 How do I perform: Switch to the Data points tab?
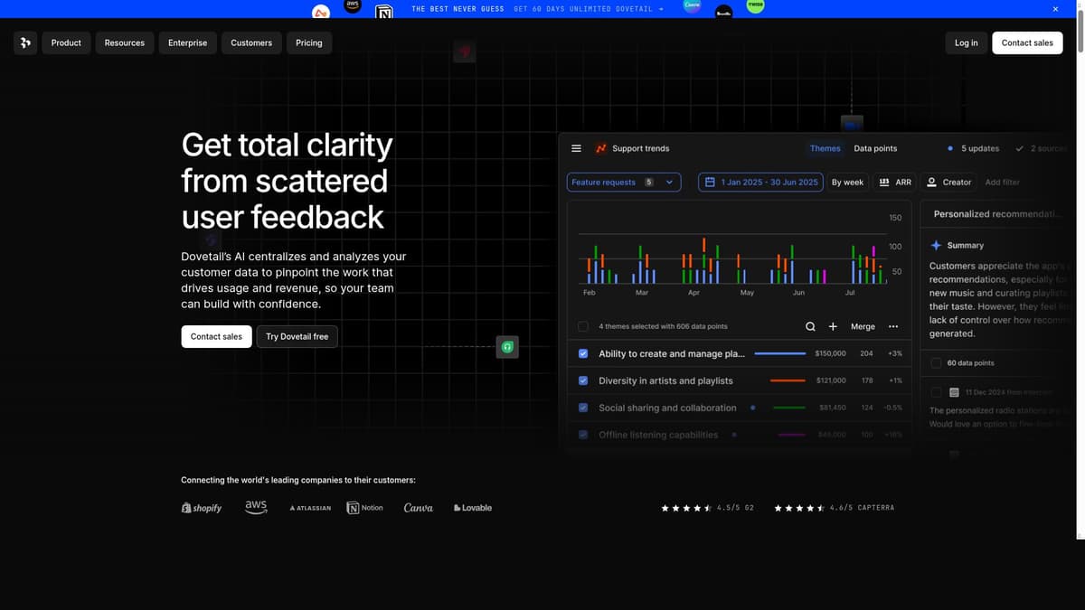coord(875,148)
